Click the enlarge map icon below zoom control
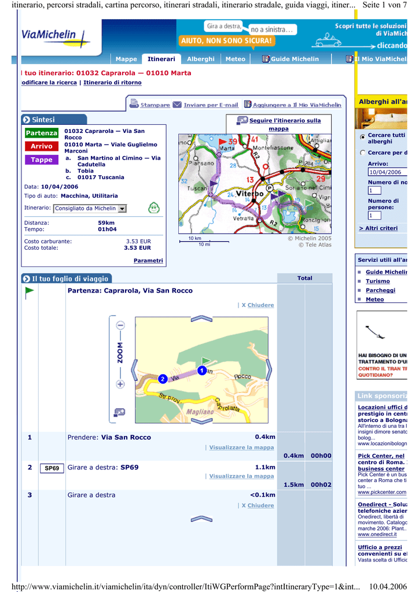This screenshot has width=419, height=592. coord(119,412)
